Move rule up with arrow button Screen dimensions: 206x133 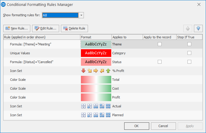click(188, 28)
